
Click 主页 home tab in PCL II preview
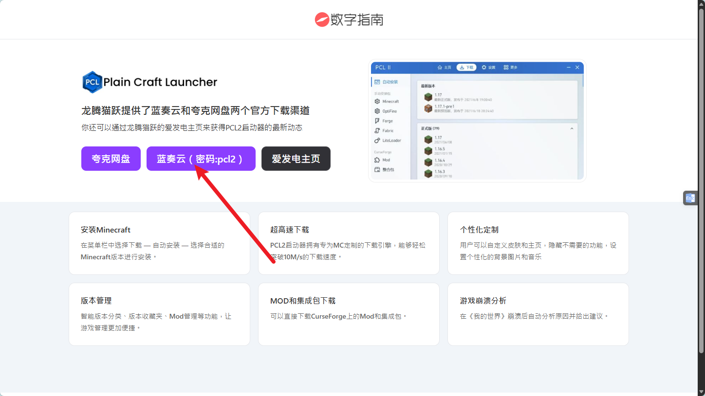(445, 67)
